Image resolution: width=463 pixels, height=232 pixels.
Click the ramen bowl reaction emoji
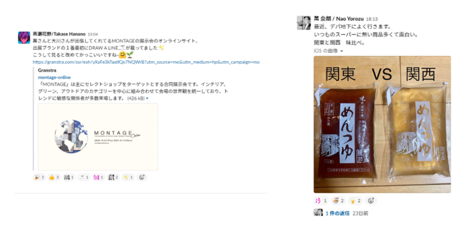tap(338, 201)
